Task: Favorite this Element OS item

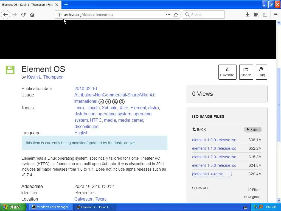Action: coord(227,72)
